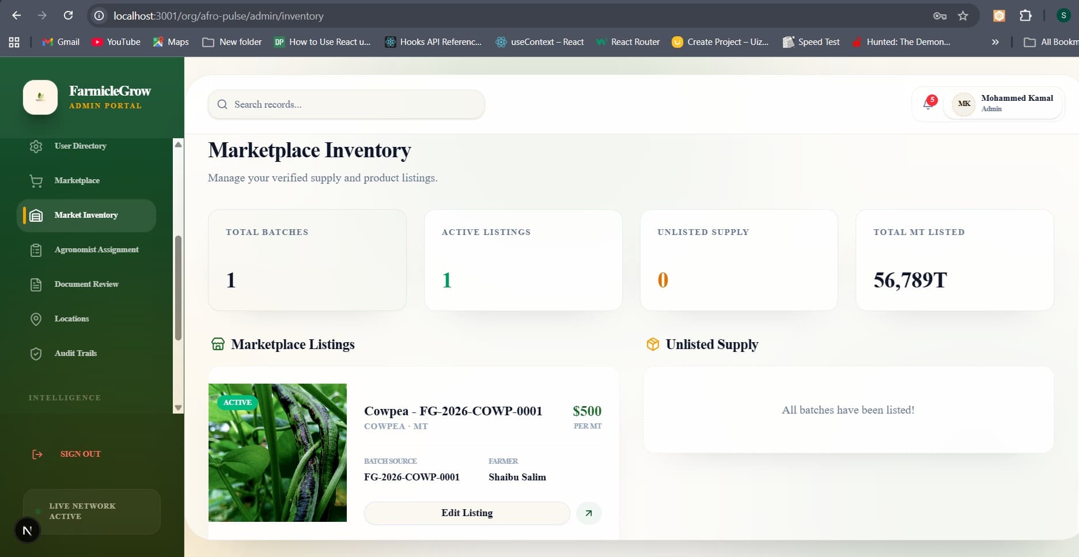Click the Search records field
Image resolution: width=1079 pixels, height=557 pixels.
pyautogui.click(x=346, y=104)
